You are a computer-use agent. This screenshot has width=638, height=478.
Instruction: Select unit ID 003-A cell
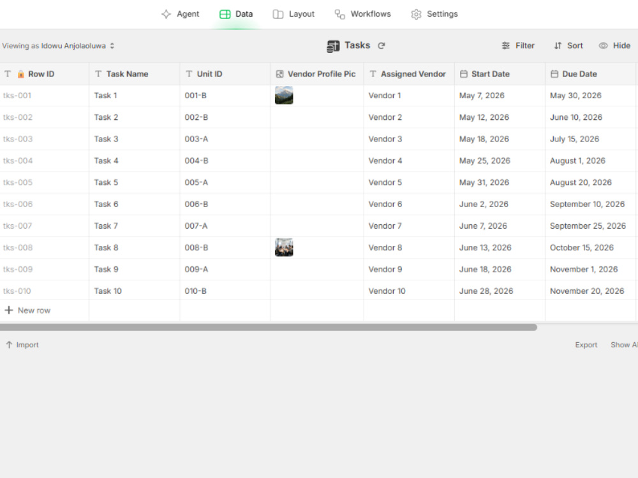pyautogui.click(x=225, y=139)
